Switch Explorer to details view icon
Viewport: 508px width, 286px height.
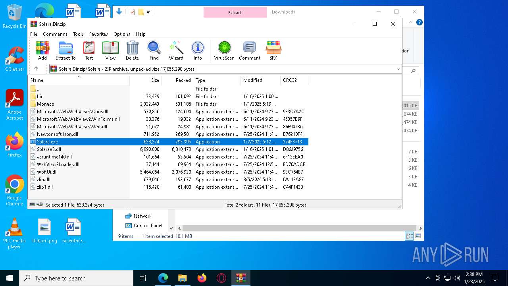tap(409, 236)
